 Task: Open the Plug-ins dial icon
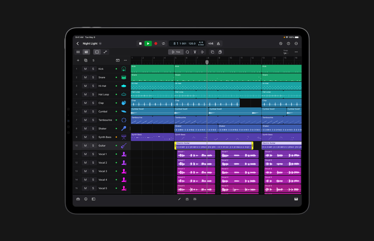(187, 199)
